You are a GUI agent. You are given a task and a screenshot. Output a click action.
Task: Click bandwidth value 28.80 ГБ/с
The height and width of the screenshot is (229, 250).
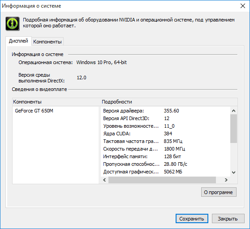pyautogui.click(x=175, y=164)
